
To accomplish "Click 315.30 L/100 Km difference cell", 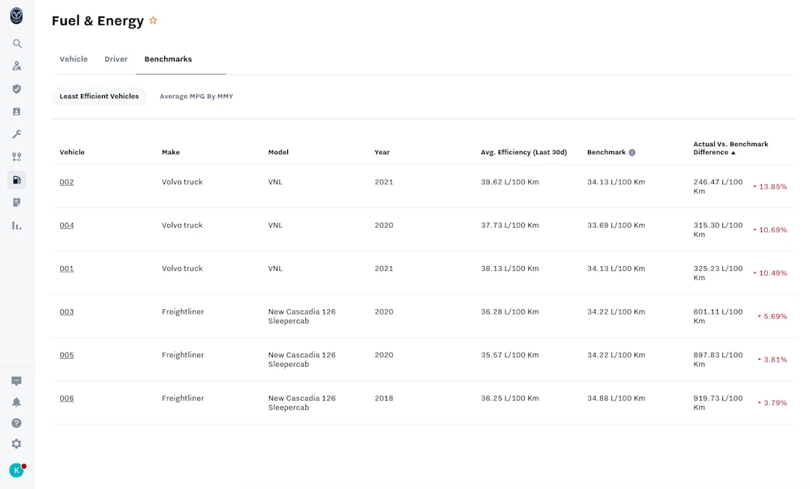I will [x=718, y=230].
